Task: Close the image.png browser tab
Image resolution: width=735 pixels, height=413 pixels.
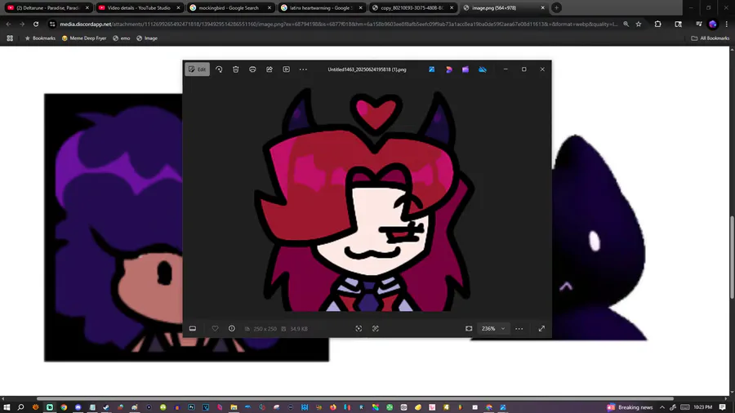Action: point(542,8)
